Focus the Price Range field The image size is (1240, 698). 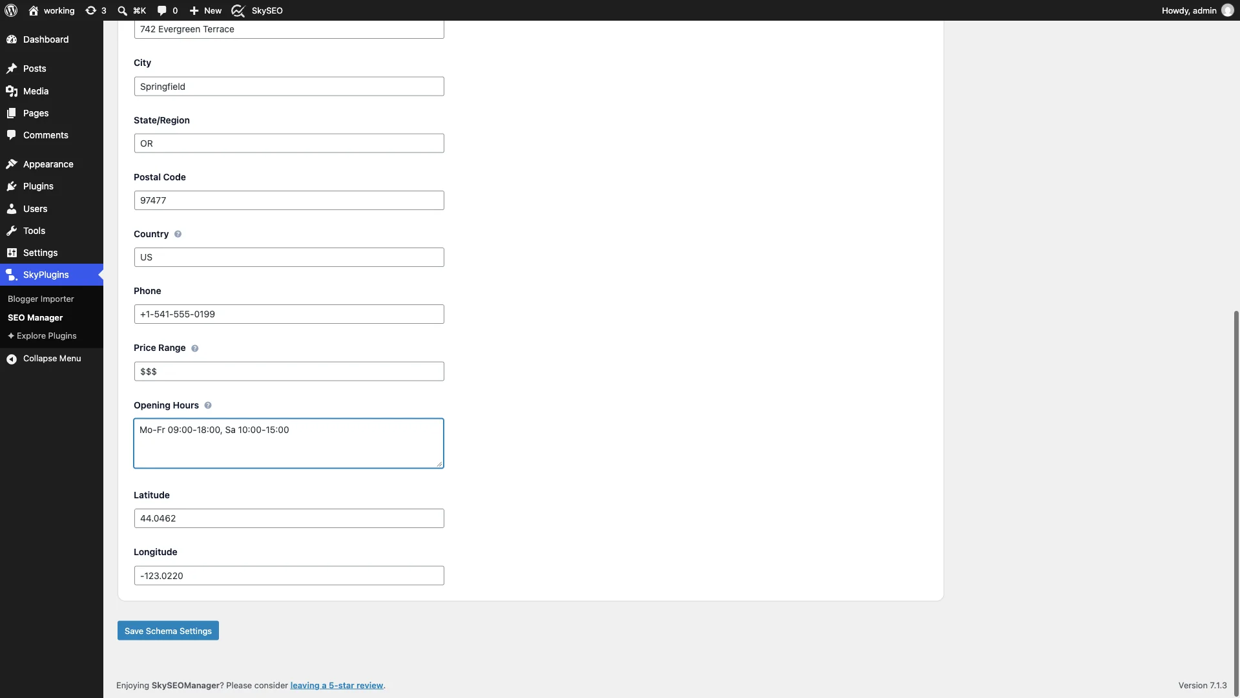pos(289,372)
